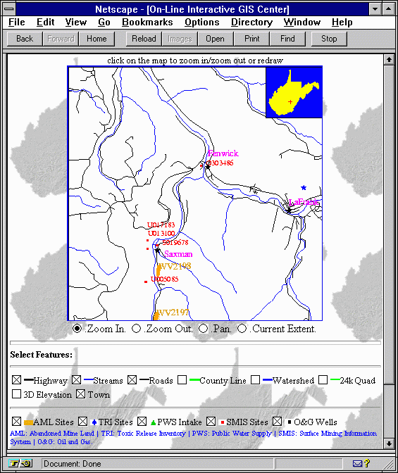This screenshot has width=398, height=473.
Task: Open the window system menu box
Action: tap(8, 9)
